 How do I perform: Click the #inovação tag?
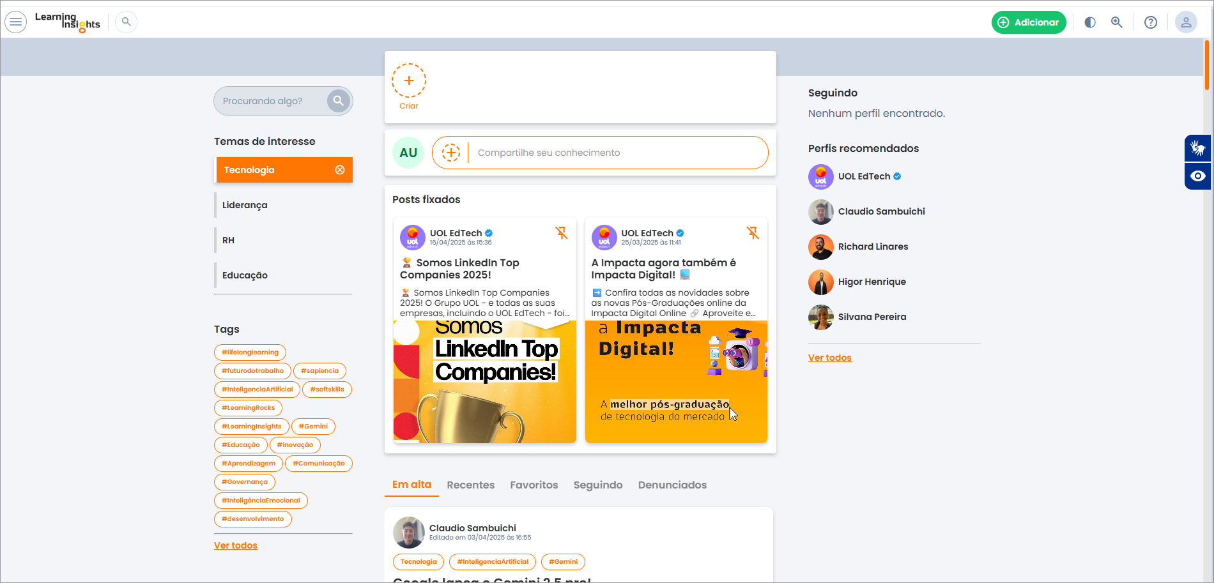click(295, 445)
